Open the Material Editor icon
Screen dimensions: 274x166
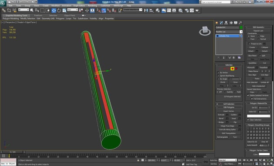pyautogui.click(x=180, y=10)
